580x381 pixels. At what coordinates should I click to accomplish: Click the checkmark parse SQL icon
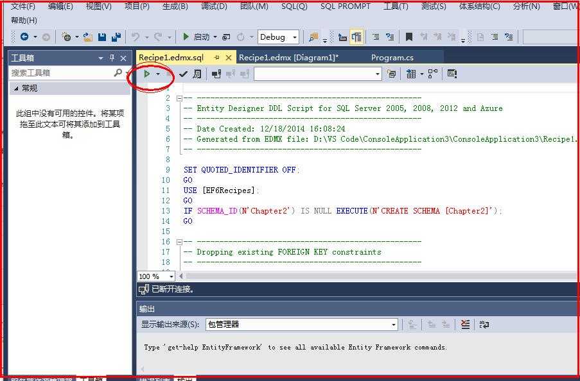point(182,74)
